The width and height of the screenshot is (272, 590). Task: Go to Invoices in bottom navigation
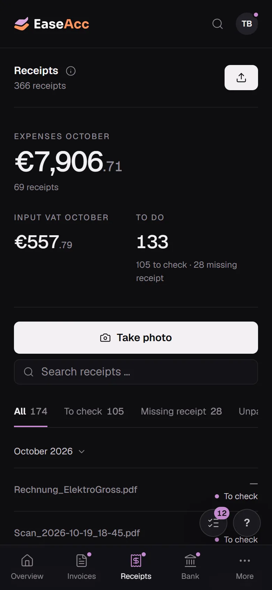coord(82,567)
